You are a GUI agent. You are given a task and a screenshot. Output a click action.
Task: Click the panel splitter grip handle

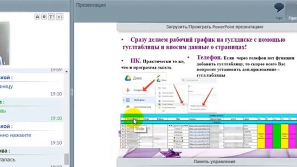[x=72, y=92]
